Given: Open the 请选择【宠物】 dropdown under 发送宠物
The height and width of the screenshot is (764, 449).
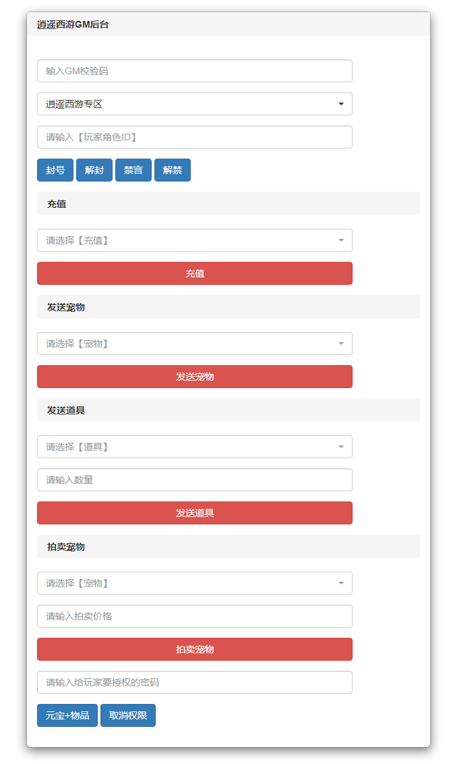Looking at the screenshot, I should tap(194, 344).
